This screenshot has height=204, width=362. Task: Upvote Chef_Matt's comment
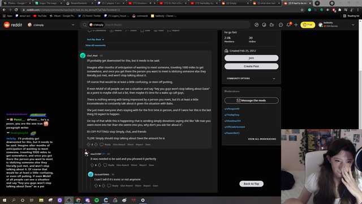click(x=88, y=144)
